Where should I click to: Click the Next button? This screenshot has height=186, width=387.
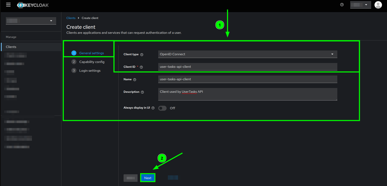[x=148, y=178]
